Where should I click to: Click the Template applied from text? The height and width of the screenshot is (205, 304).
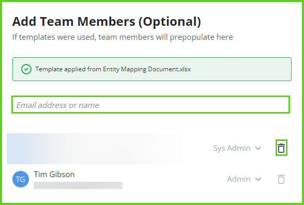pos(68,69)
